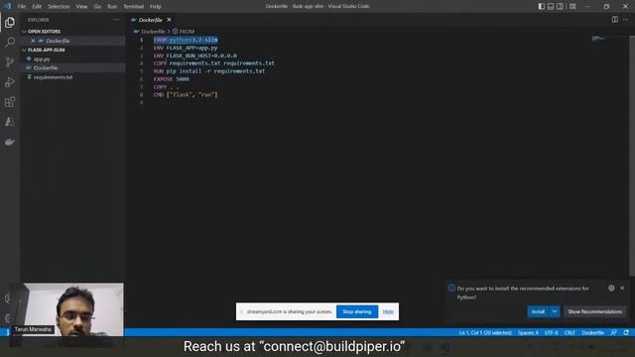Open the View menu

[x=81, y=7]
